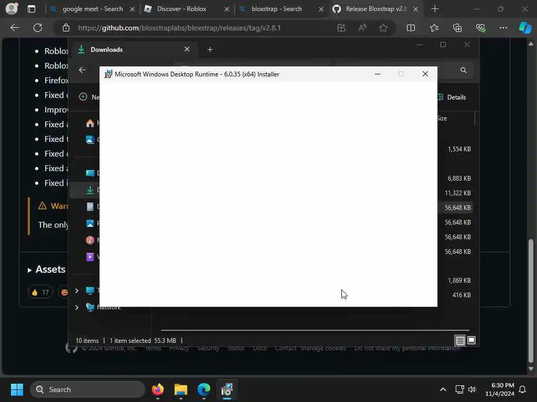
Task: Click the browser page vertical scrollbar
Action: coord(531,301)
